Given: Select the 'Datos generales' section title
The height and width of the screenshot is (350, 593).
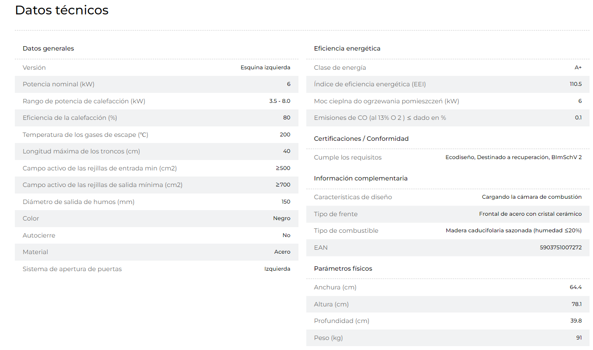Looking at the screenshot, I should pos(48,48).
